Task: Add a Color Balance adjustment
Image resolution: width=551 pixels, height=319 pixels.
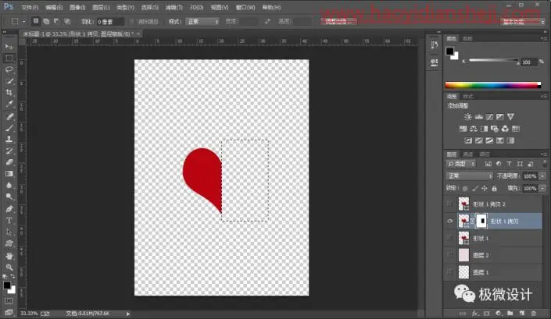Action: point(474,129)
